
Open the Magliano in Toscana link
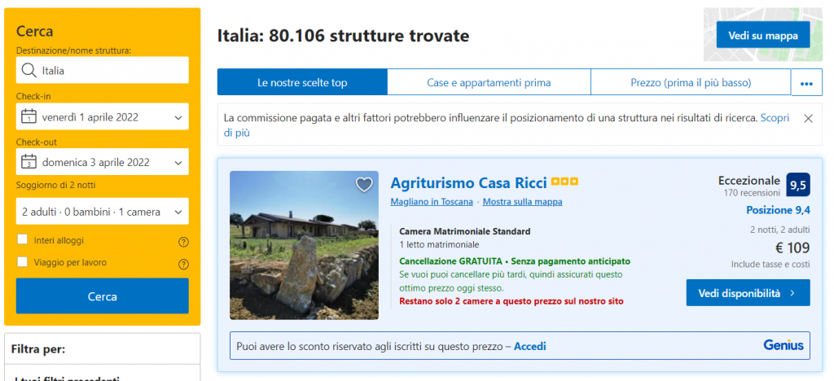click(432, 202)
